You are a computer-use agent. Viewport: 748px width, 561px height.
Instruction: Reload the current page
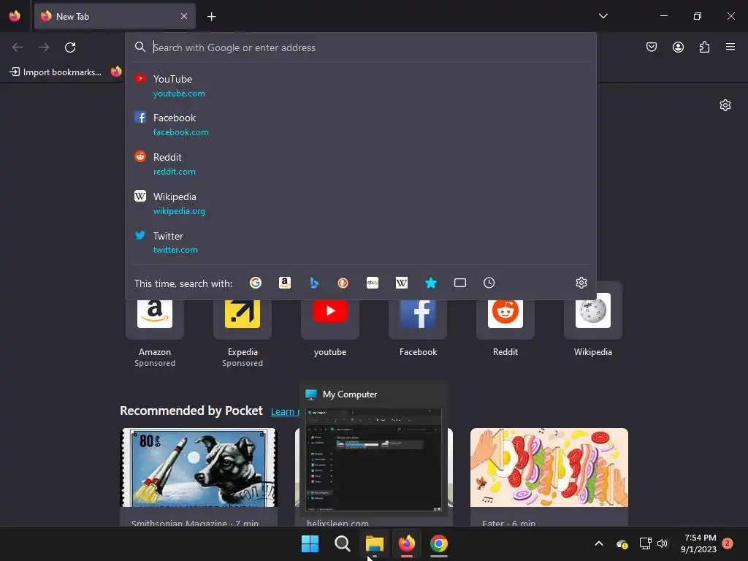pos(70,47)
